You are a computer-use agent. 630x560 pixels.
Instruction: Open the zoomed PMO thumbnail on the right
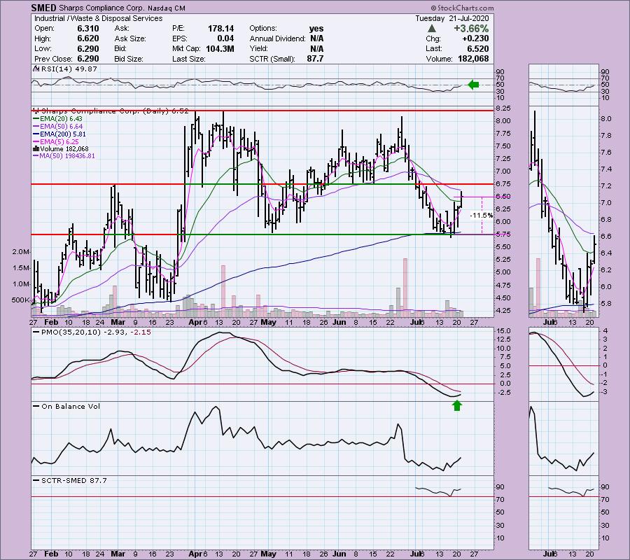(x=563, y=365)
